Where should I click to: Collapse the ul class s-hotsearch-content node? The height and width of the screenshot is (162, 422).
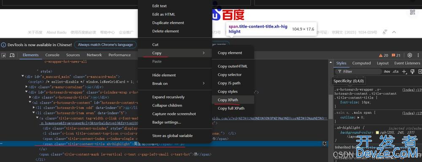tap(30, 102)
